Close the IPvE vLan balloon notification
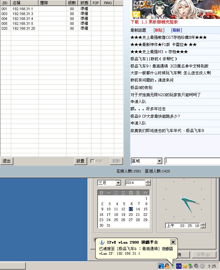 [x=173, y=242]
